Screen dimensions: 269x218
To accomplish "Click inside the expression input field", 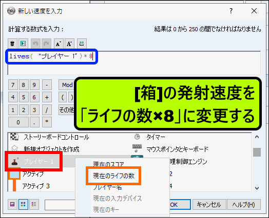I will (x=134, y=63).
